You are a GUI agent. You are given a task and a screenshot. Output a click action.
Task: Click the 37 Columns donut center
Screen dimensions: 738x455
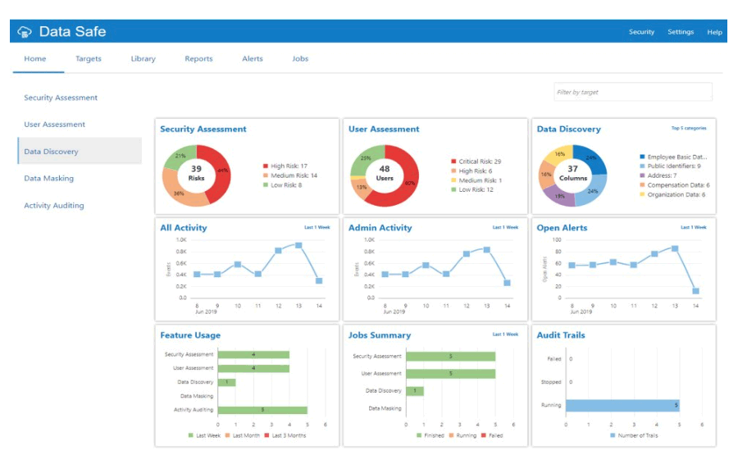click(x=573, y=173)
